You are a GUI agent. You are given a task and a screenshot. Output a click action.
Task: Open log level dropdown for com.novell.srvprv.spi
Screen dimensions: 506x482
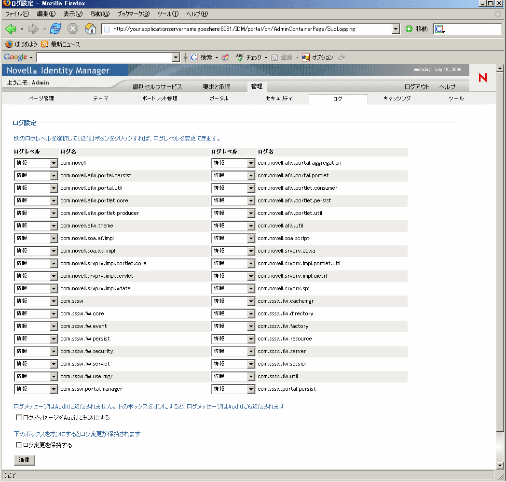coord(233,288)
